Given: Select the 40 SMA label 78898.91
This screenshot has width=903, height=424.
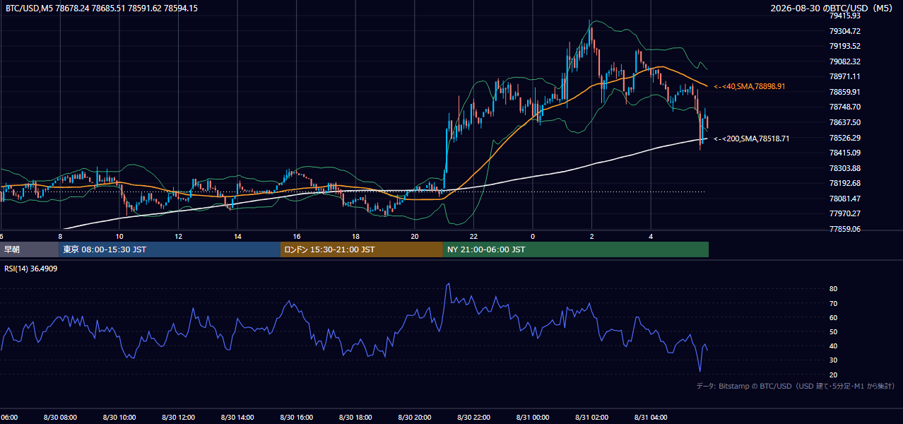Looking at the screenshot, I should click(750, 86).
